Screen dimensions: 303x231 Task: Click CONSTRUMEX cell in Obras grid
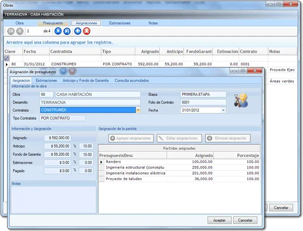[x=75, y=64]
